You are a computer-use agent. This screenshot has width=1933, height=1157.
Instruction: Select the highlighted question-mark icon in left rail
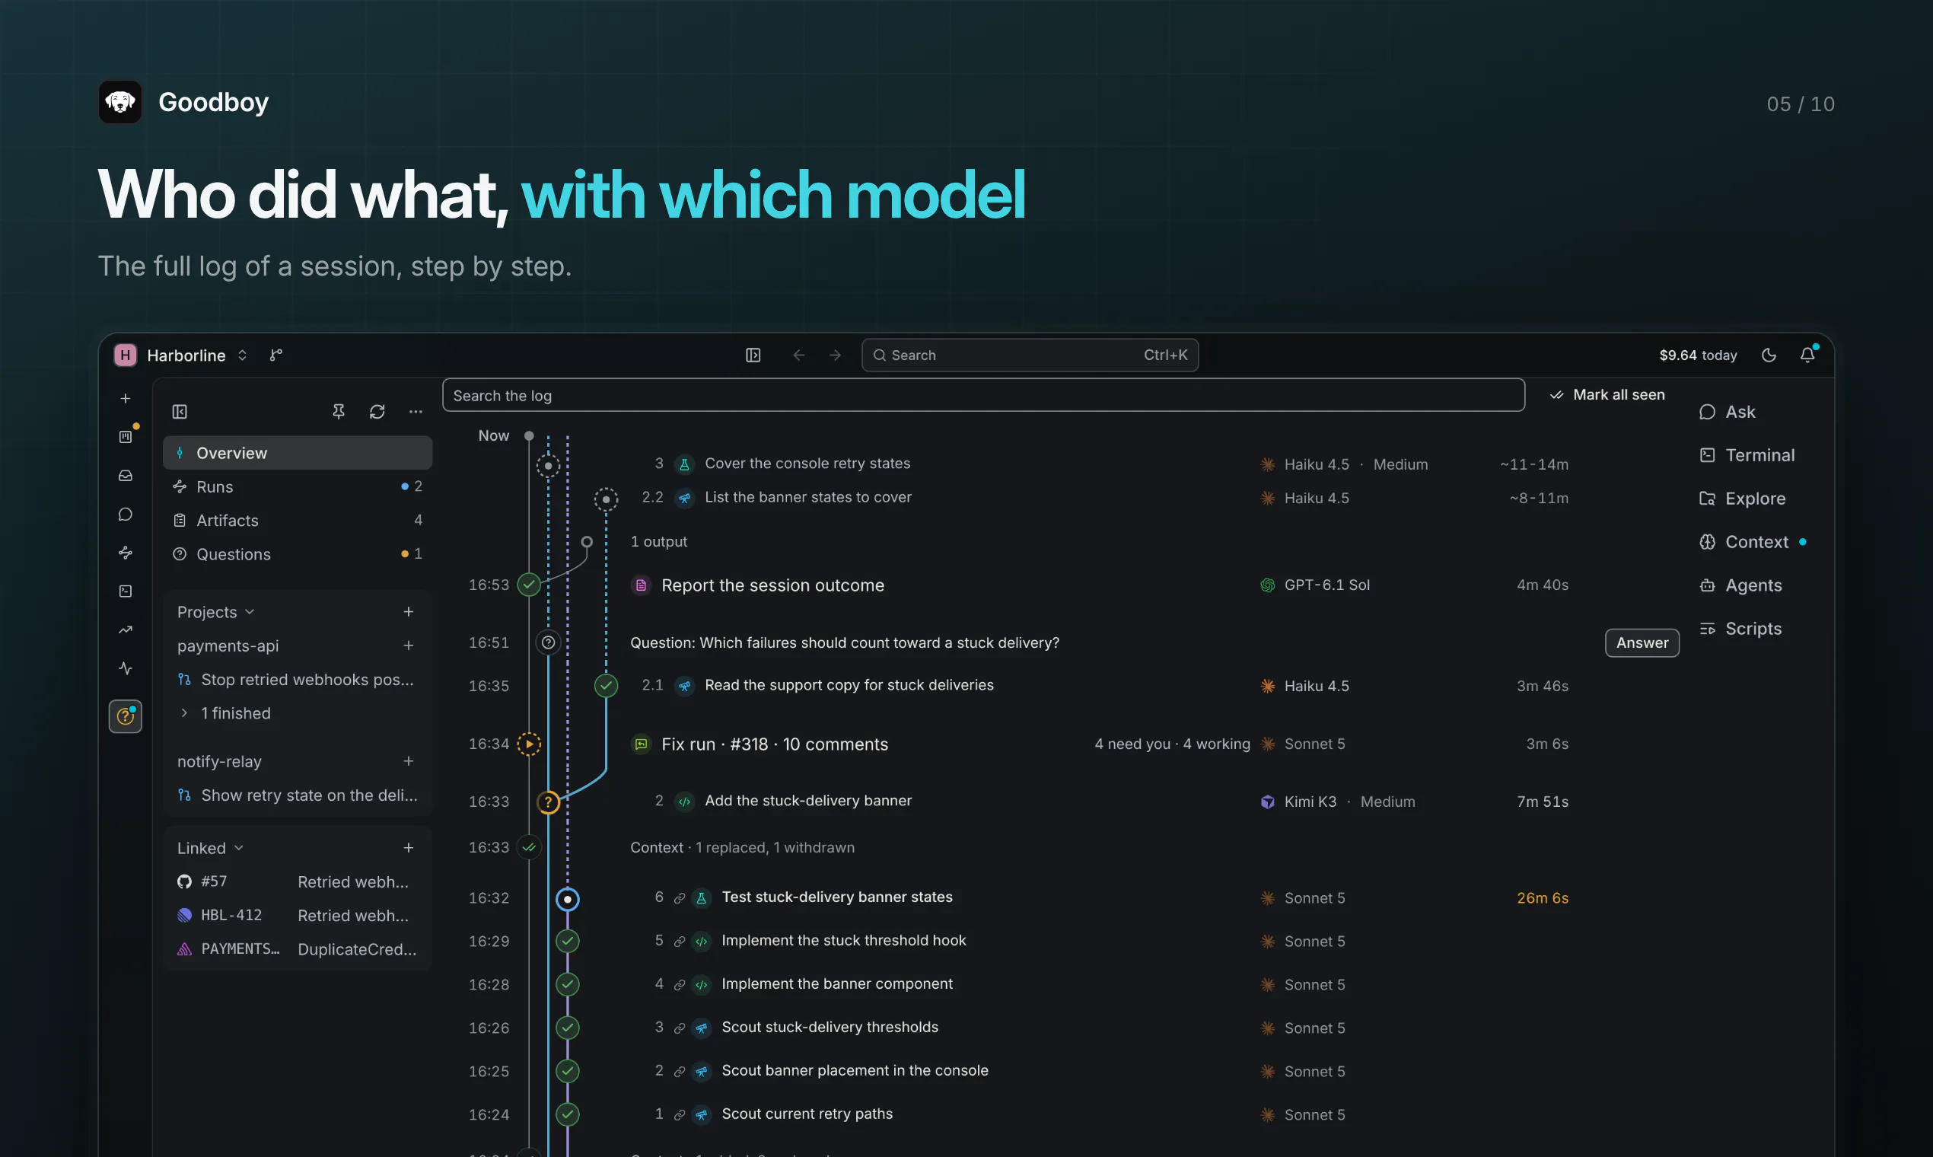(x=126, y=716)
